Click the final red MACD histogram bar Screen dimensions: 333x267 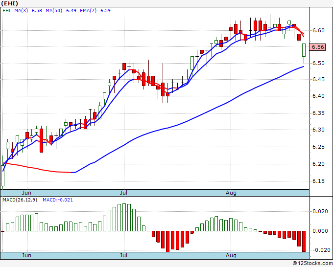click(x=304, y=242)
